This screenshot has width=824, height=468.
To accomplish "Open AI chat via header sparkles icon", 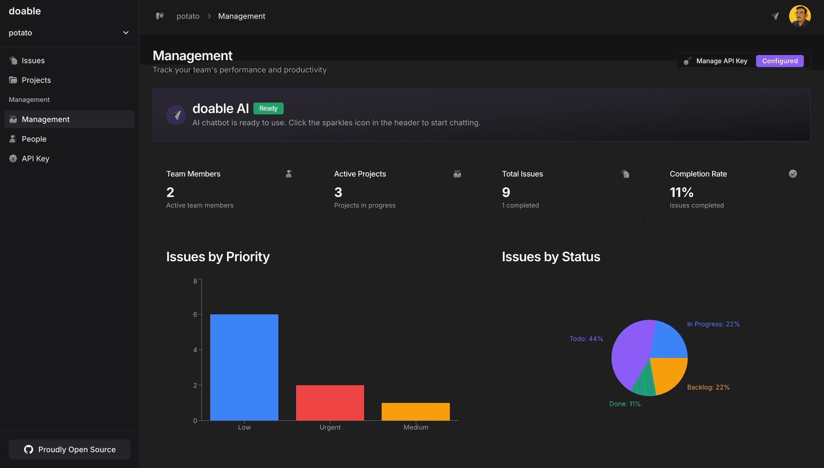I will point(775,16).
